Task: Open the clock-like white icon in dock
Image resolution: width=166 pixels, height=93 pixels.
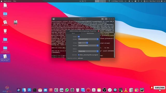Action: click(x=110, y=90)
